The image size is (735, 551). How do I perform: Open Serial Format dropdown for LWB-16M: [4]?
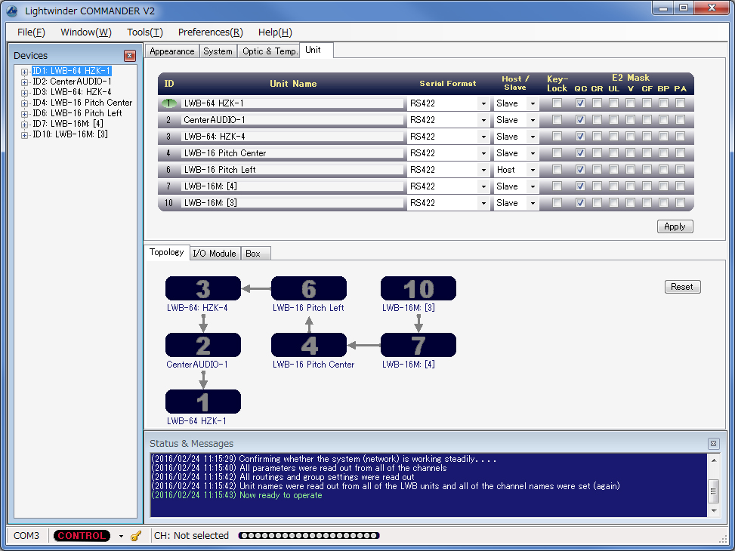coord(483,186)
